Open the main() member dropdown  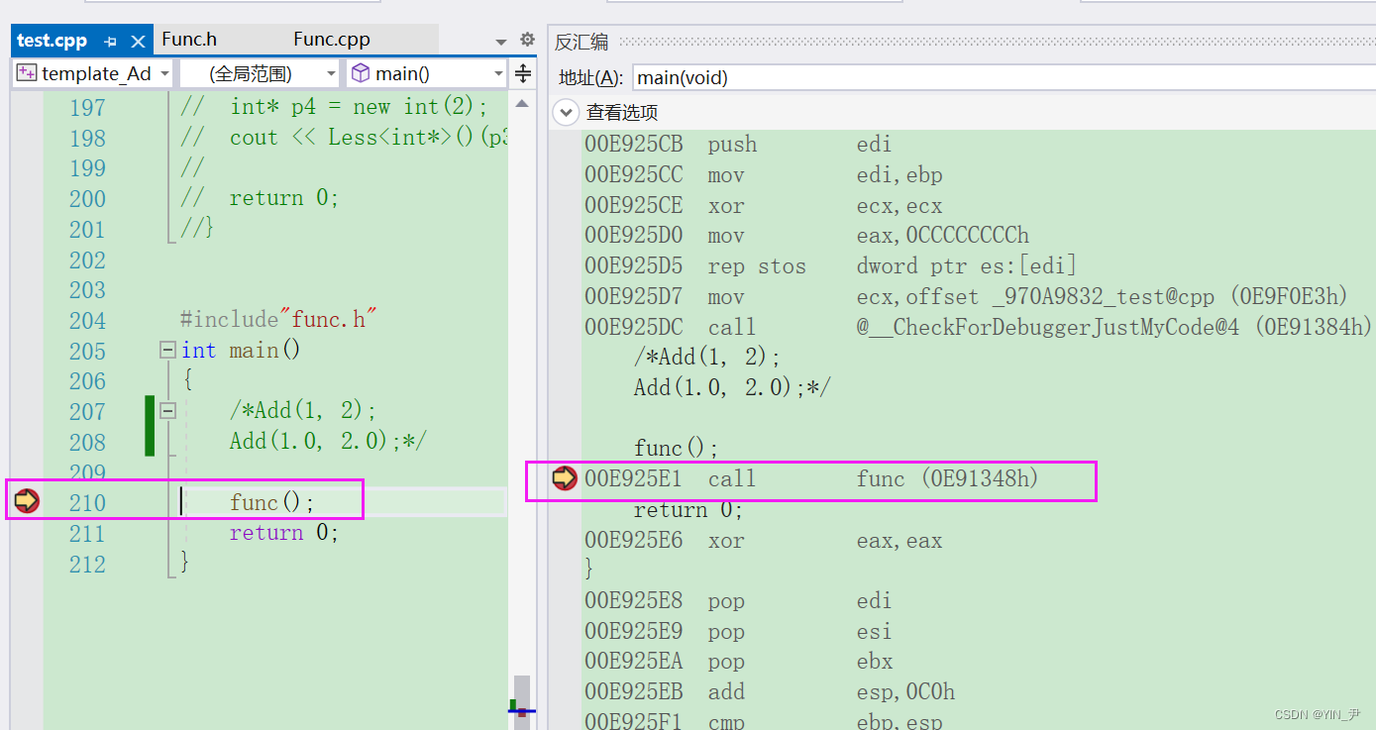click(427, 73)
